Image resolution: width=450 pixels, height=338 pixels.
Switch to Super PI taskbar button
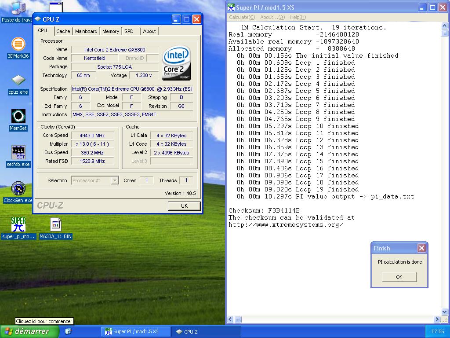pyautogui.click(x=135, y=331)
